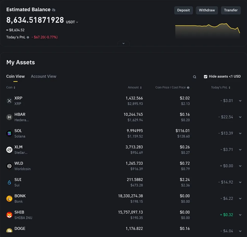Screen dimensions: 247x237
Task: Click the Worldcoin coin name
Action: point(22,169)
